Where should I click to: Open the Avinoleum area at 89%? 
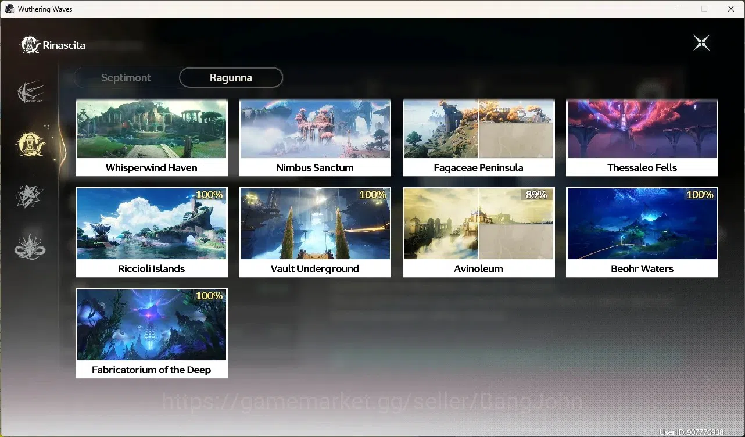(x=479, y=232)
